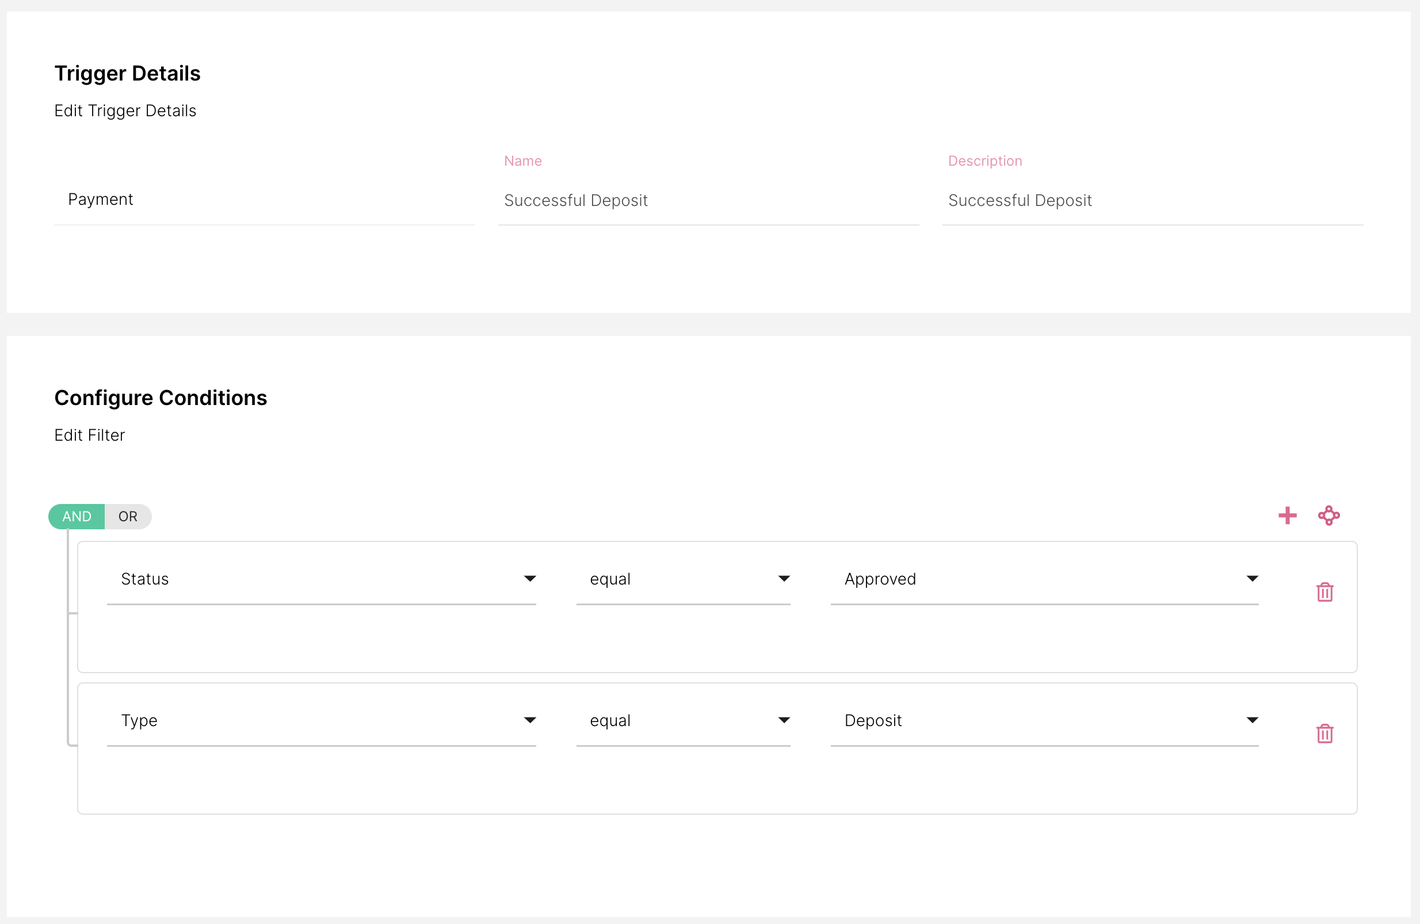Select the Configure Conditions heading
This screenshot has height=924, width=1420.
(161, 398)
